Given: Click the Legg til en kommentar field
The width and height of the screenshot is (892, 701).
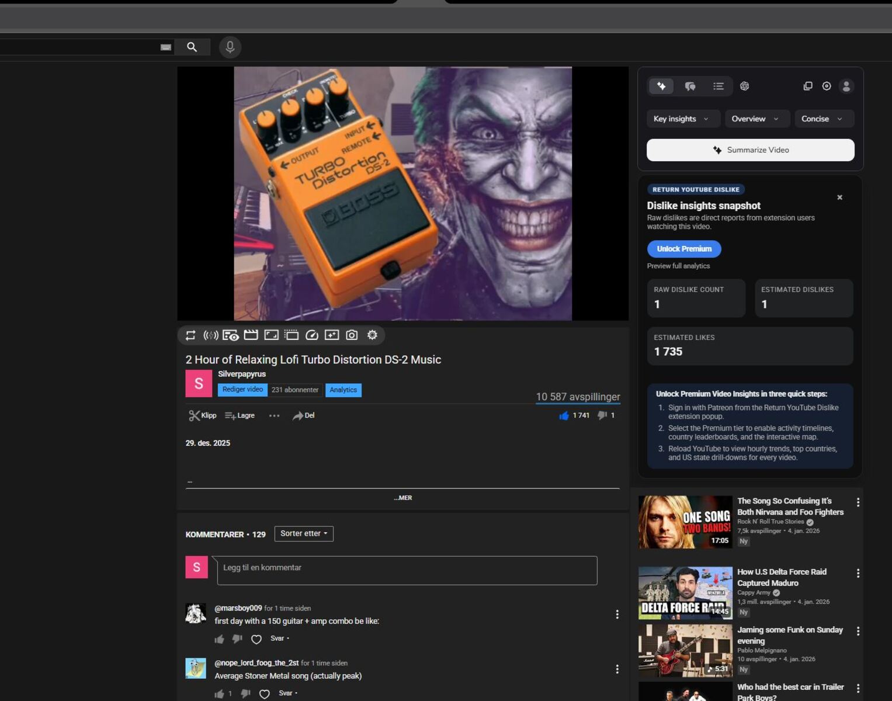Looking at the screenshot, I should pyautogui.click(x=407, y=570).
